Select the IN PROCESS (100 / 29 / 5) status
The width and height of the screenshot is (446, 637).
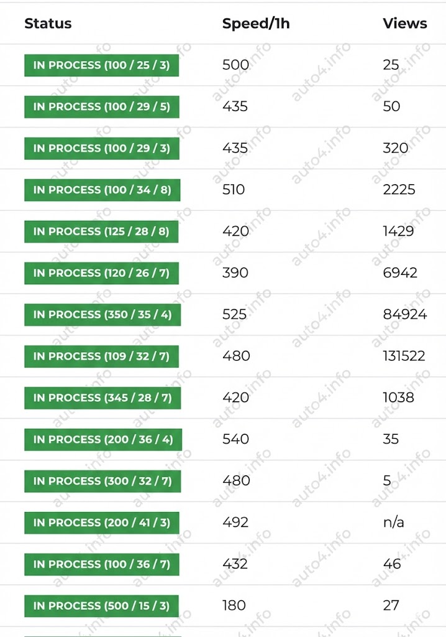pyautogui.click(x=101, y=107)
